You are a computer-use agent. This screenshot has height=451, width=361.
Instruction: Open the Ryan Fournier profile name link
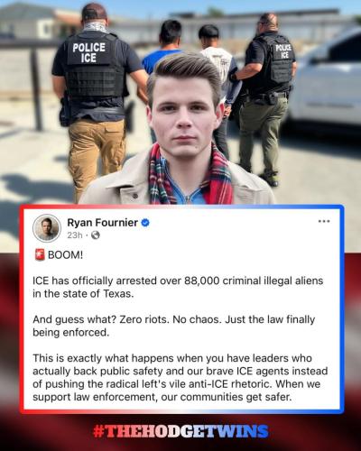click(x=103, y=223)
